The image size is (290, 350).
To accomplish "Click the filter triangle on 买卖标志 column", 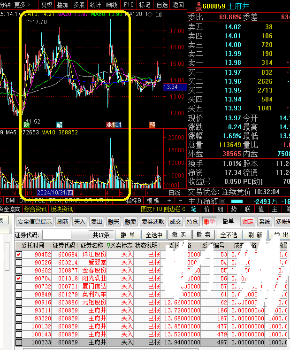I will pyautogui.click(x=108, y=246).
